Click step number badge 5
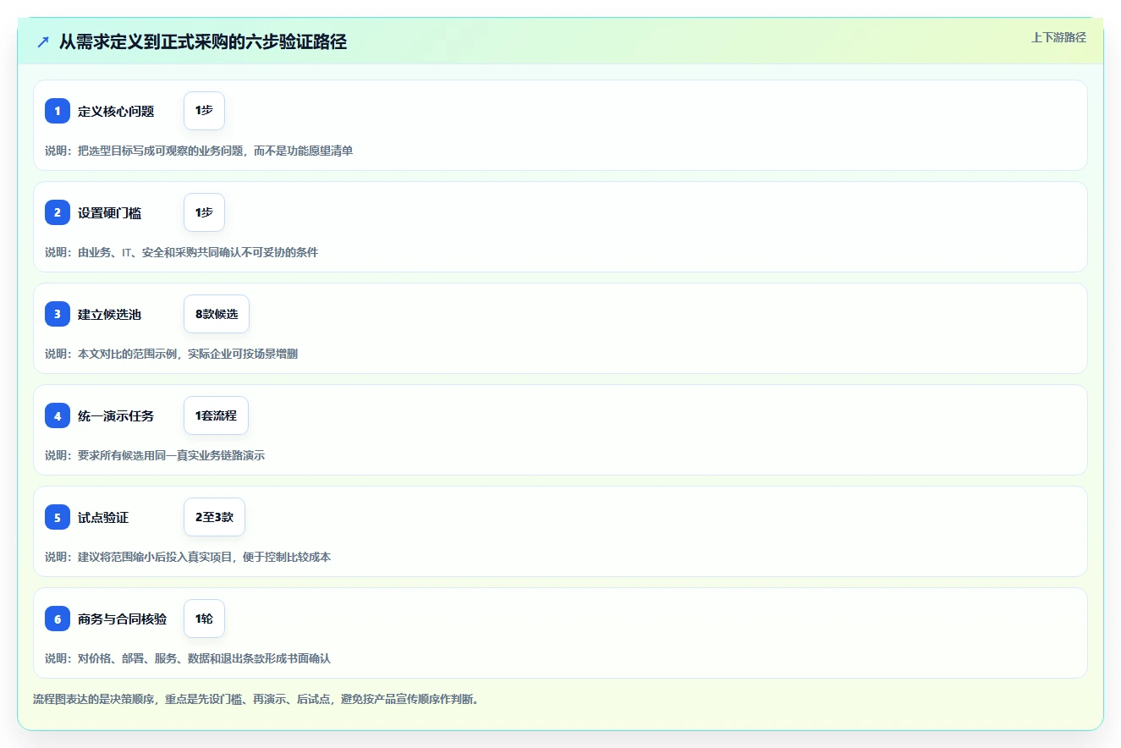 coord(58,517)
